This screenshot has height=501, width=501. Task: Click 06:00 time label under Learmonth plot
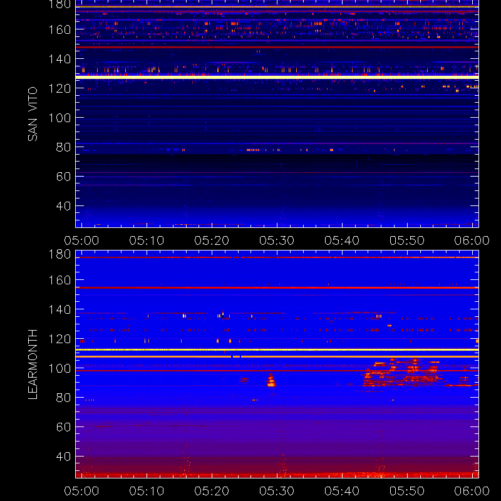point(472,491)
